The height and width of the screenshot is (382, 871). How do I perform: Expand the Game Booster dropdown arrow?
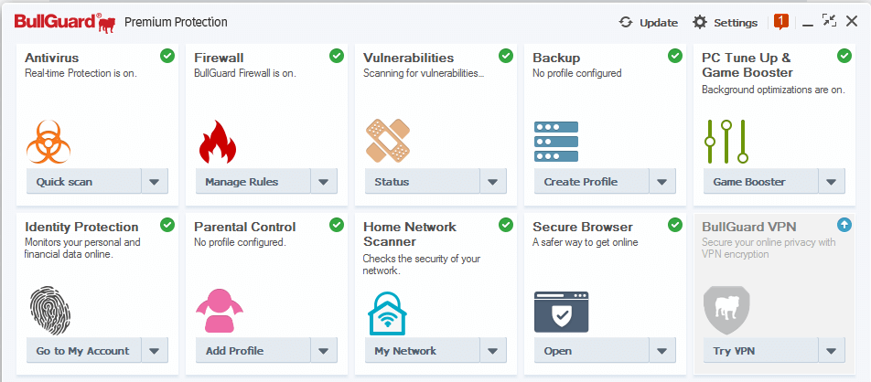pos(832,182)
